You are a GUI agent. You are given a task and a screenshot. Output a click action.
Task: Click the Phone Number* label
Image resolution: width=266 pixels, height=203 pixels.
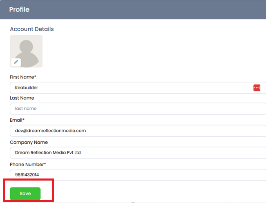coord(28,164)
